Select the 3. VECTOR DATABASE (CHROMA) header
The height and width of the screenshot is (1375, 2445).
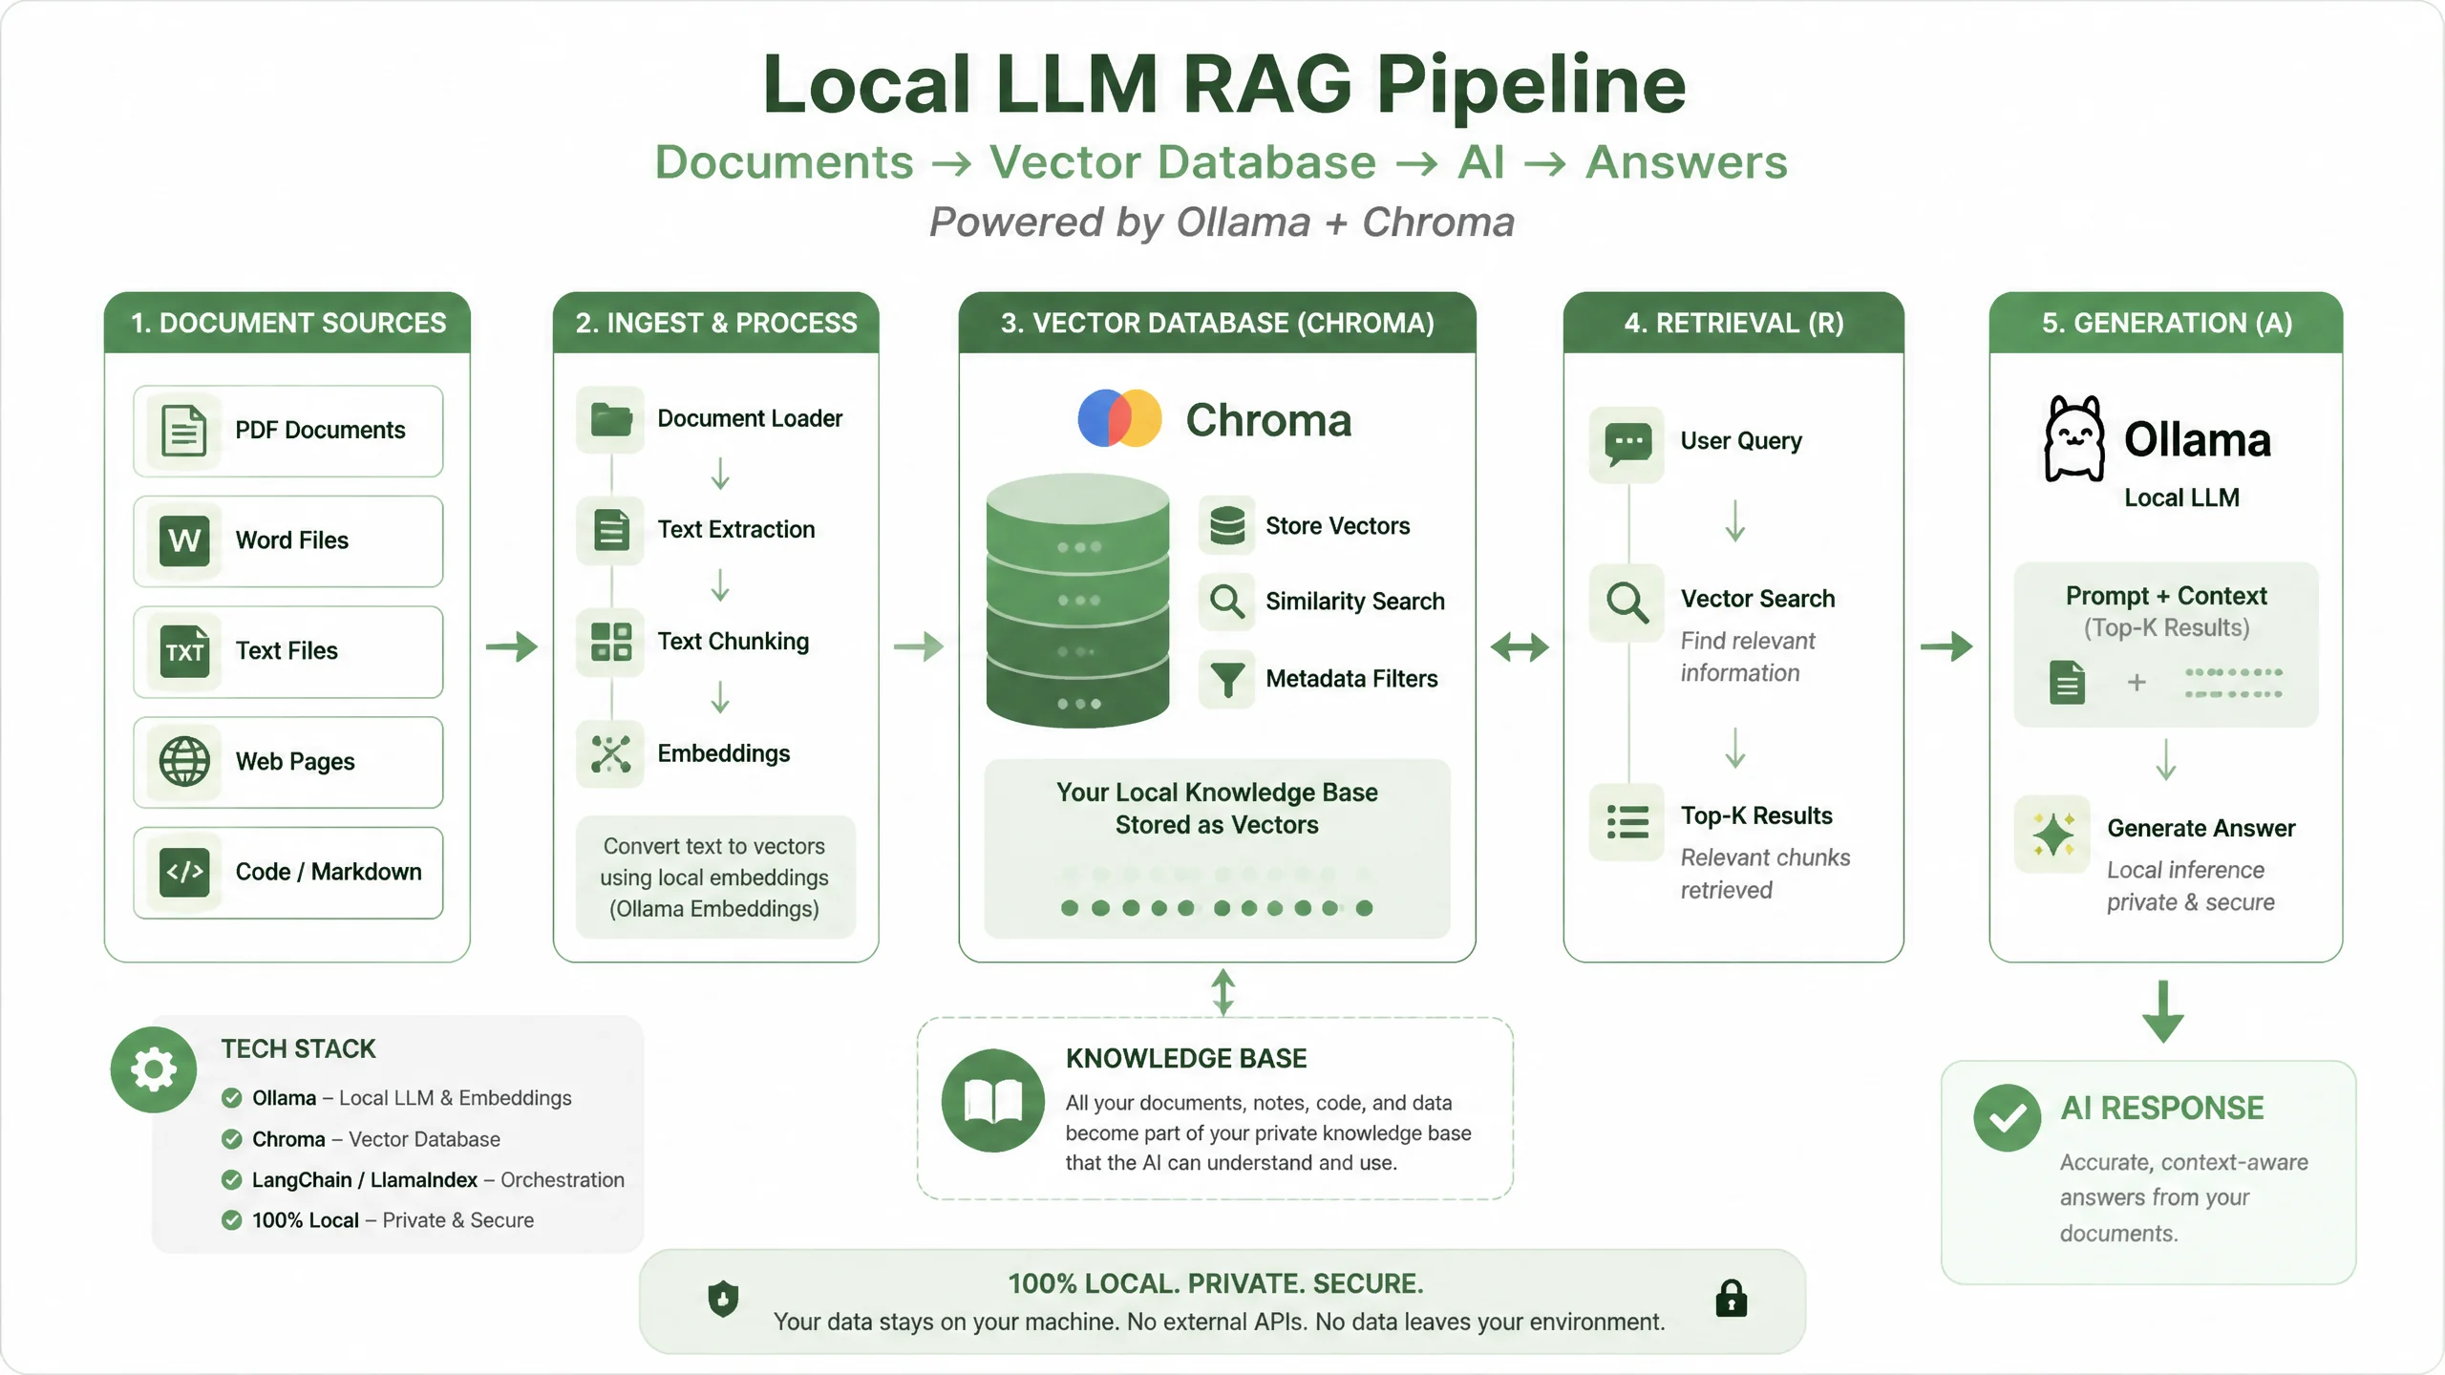(x=1218, y=323)
